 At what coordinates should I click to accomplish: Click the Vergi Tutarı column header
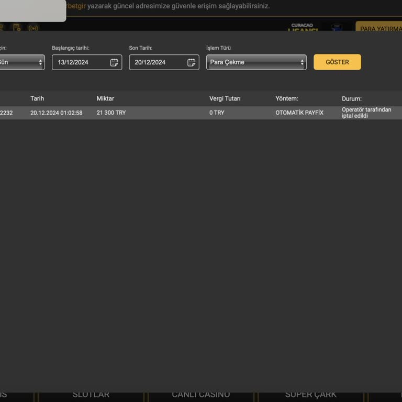tap(225, 98)
